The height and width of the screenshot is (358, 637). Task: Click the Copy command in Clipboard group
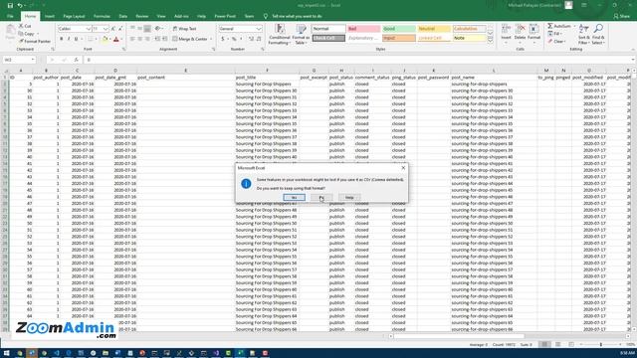[28, 34]
